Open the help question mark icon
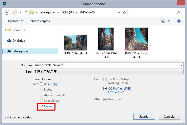The image size is (187, 125). coord(179,21)
